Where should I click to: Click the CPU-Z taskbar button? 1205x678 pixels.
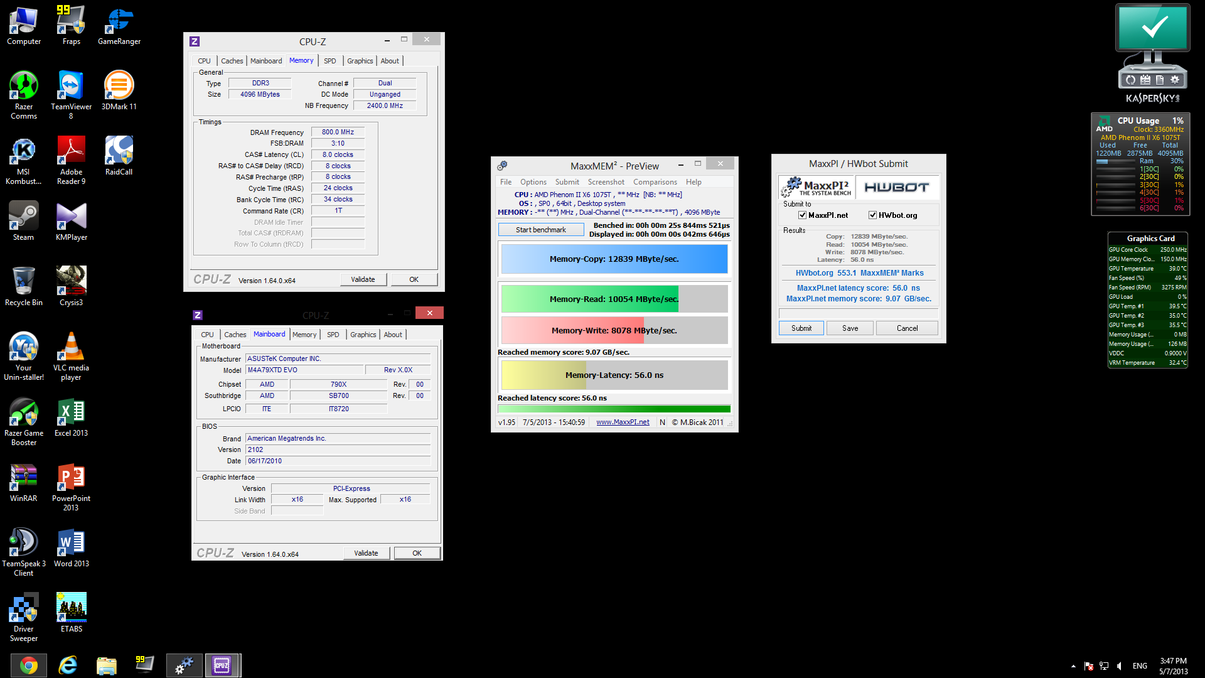(222, 665)
